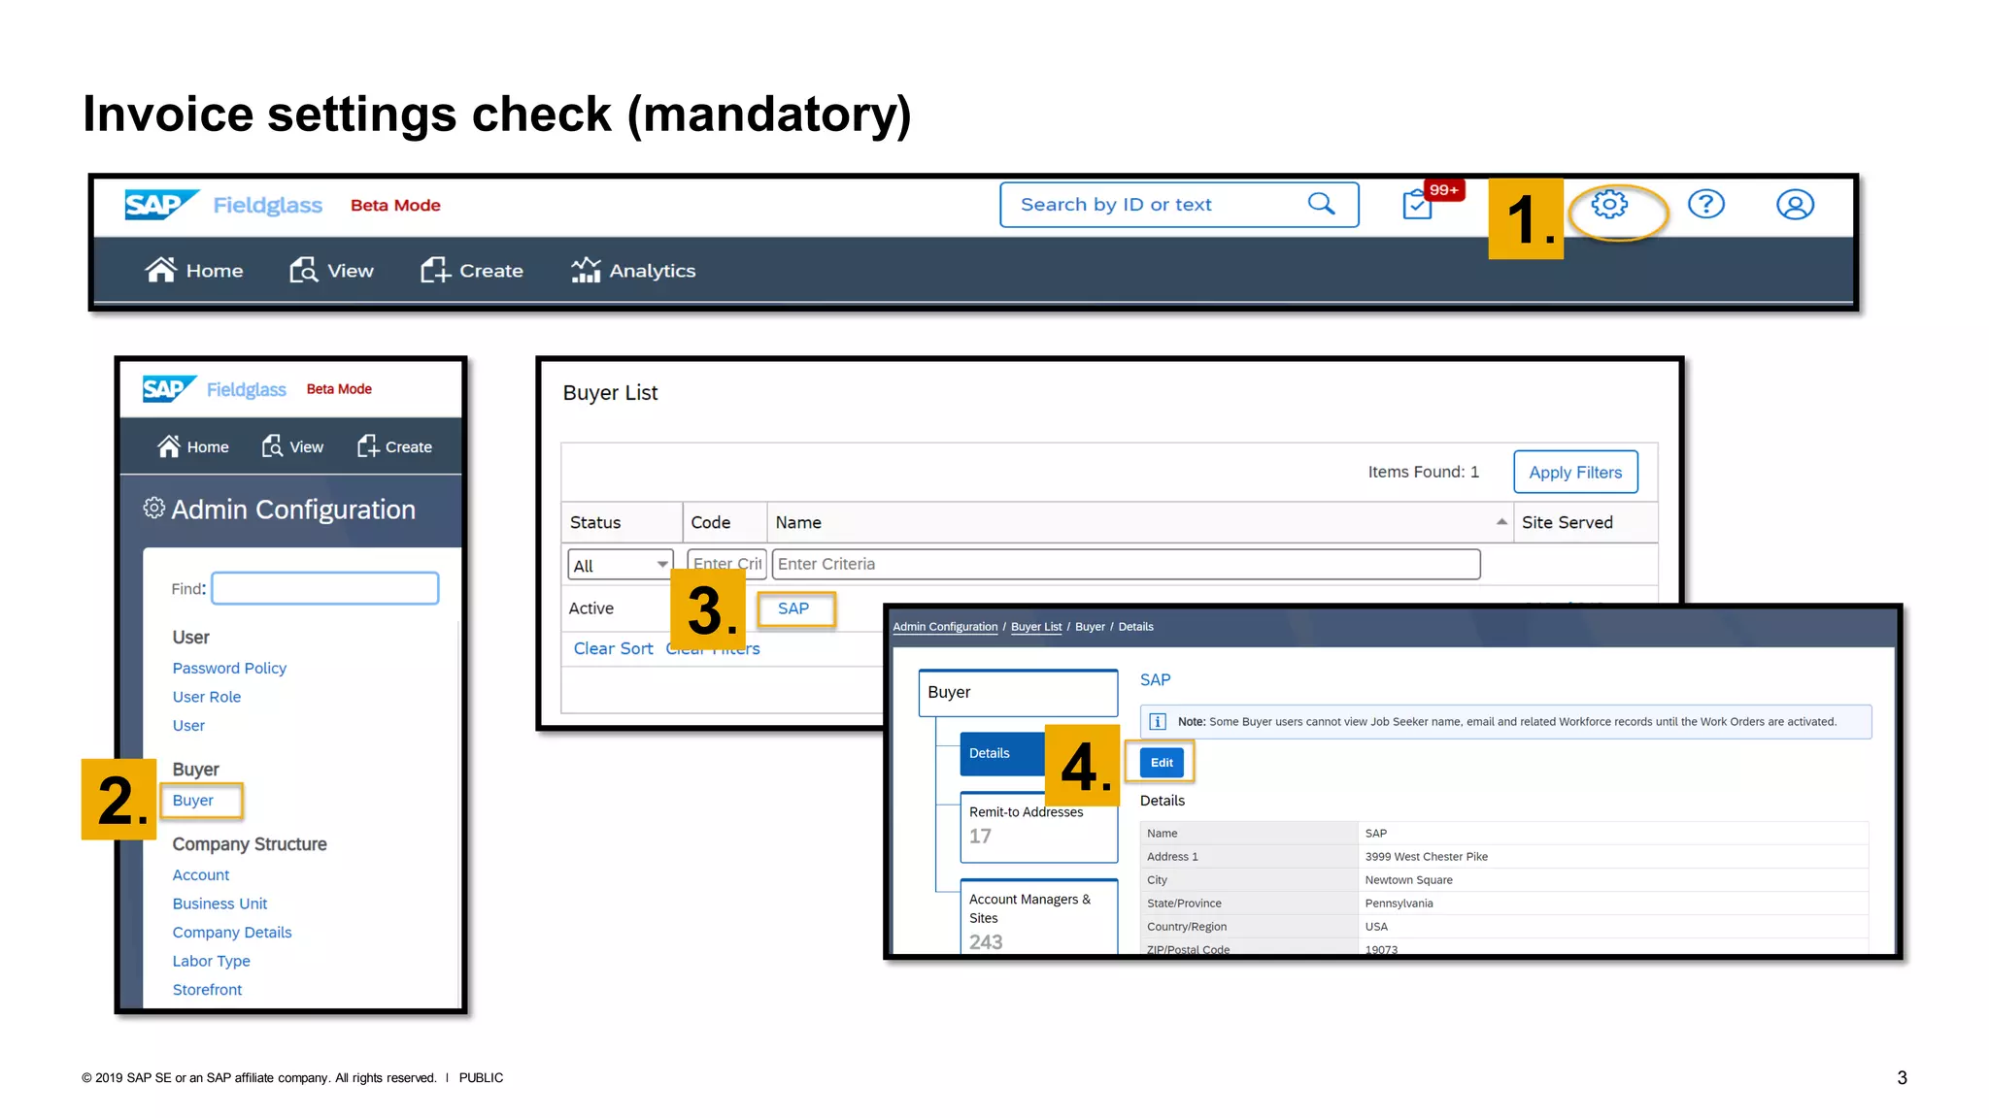Click the blue Edit button
The height and width of the screenshot is (1118, 1989).
pos(1162,763)
